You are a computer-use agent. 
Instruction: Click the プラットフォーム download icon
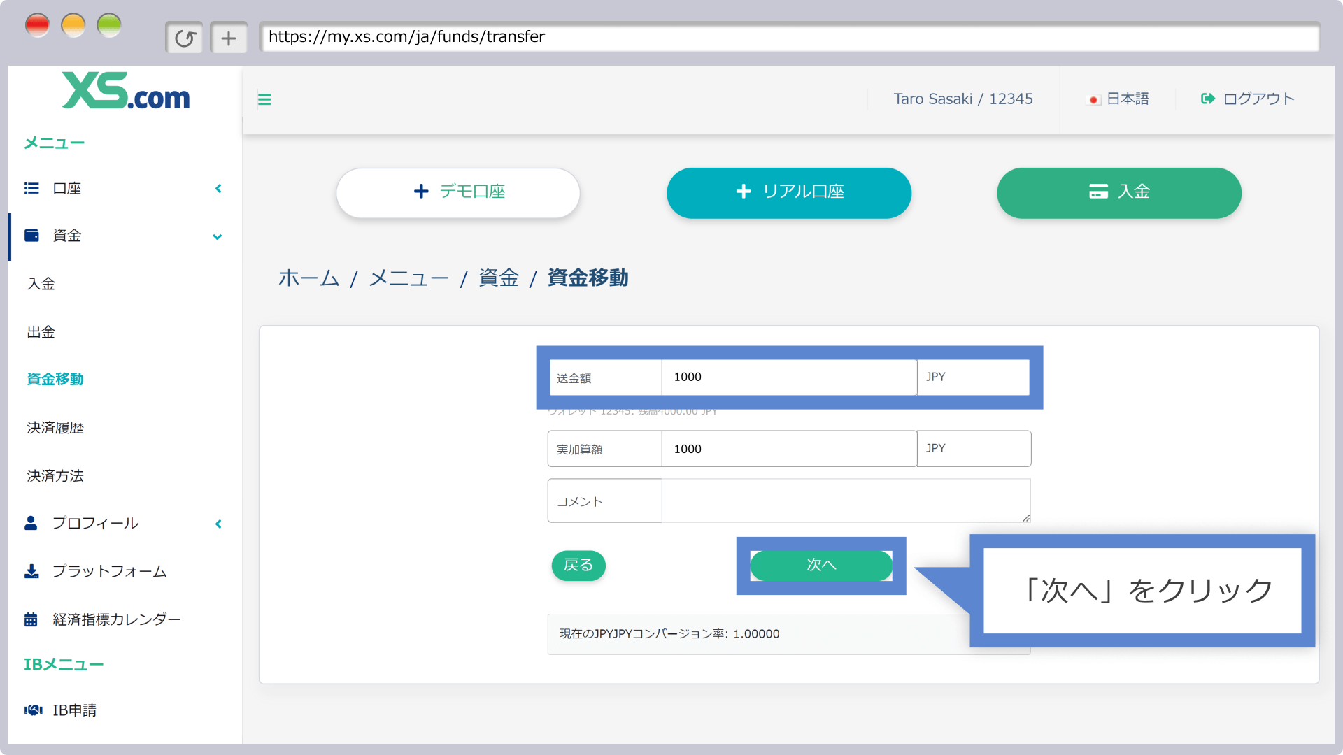point(31,571)
